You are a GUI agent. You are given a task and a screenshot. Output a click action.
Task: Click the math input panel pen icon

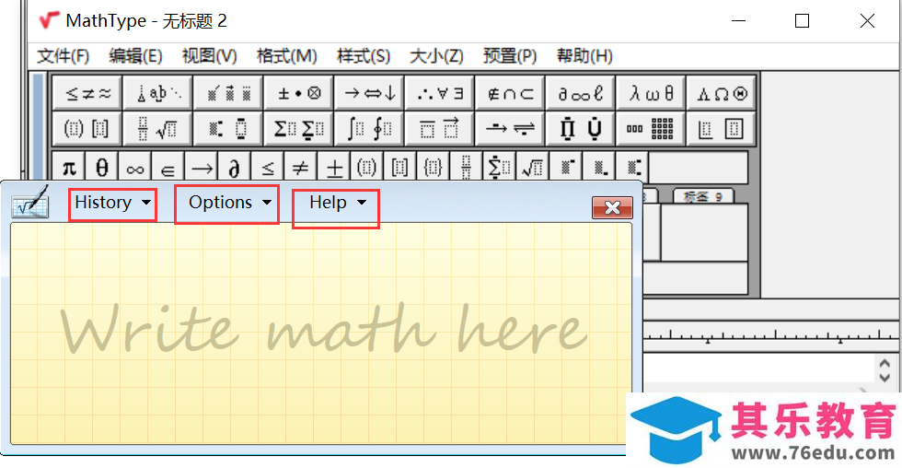pos(30,202)
